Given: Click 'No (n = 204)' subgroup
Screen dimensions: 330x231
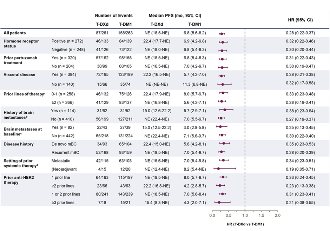Looking at the screenshot, I should click(x=63, y=66).
